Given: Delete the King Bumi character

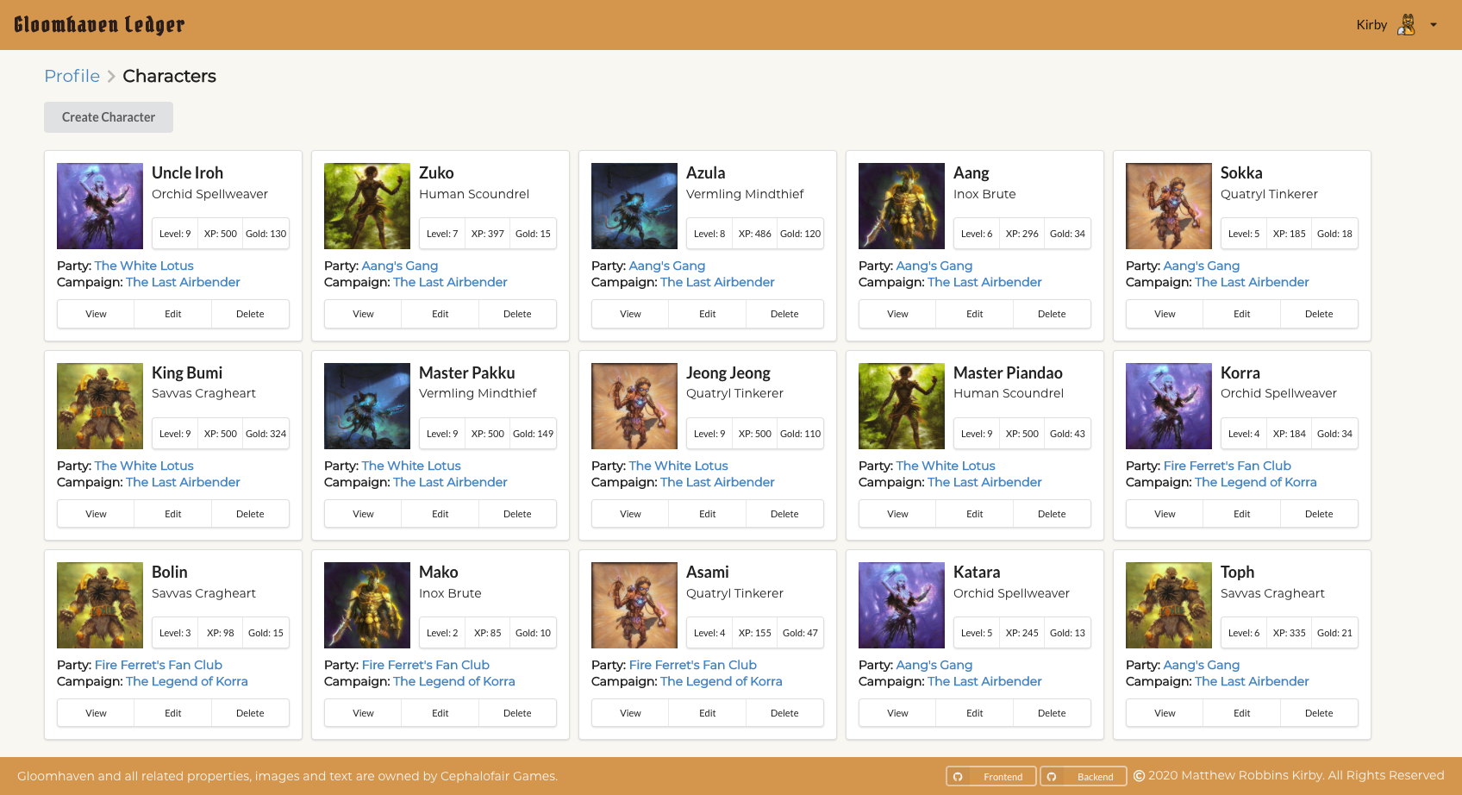Looking at the screenshot, I should pos(250,514).
